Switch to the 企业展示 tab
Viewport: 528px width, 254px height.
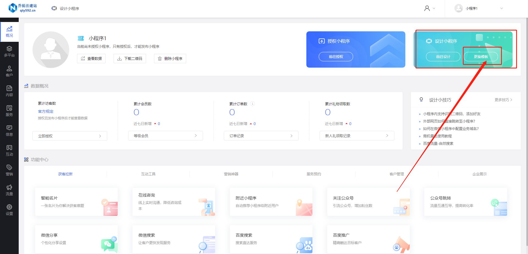480,174
